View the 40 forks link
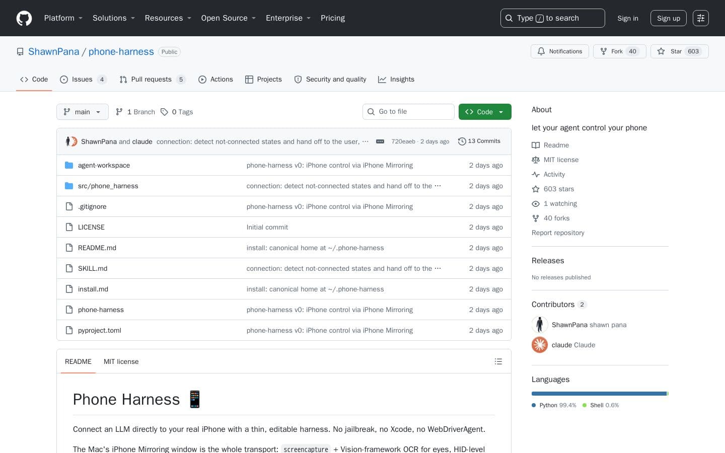 point(551,218)
